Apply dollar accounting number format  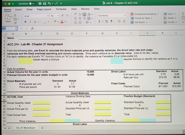pyautogui.click(x=99, y=21)
